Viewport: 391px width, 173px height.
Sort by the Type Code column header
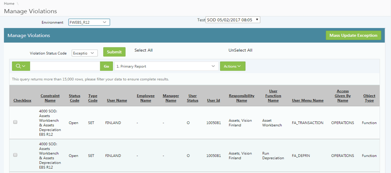click(93, 98)
